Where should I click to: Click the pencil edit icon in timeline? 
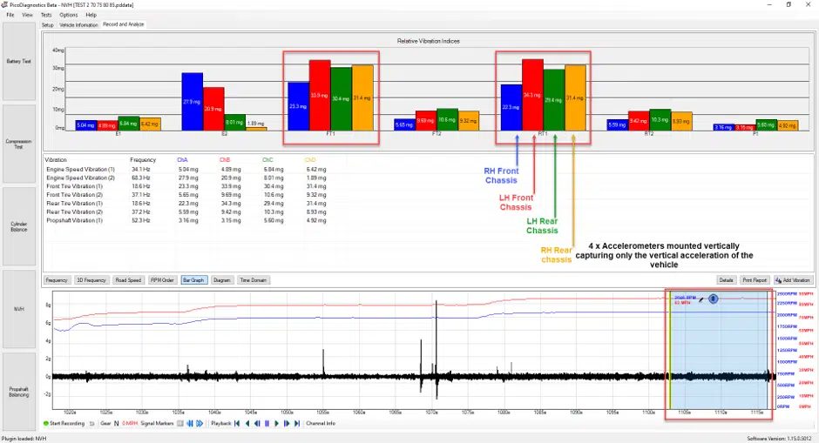(x=701, y=299)
